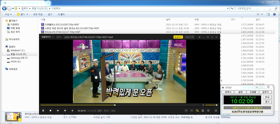The image size is (280, 124).
Task: Click the capture square icon beside the gear
Action: (203, 110)
